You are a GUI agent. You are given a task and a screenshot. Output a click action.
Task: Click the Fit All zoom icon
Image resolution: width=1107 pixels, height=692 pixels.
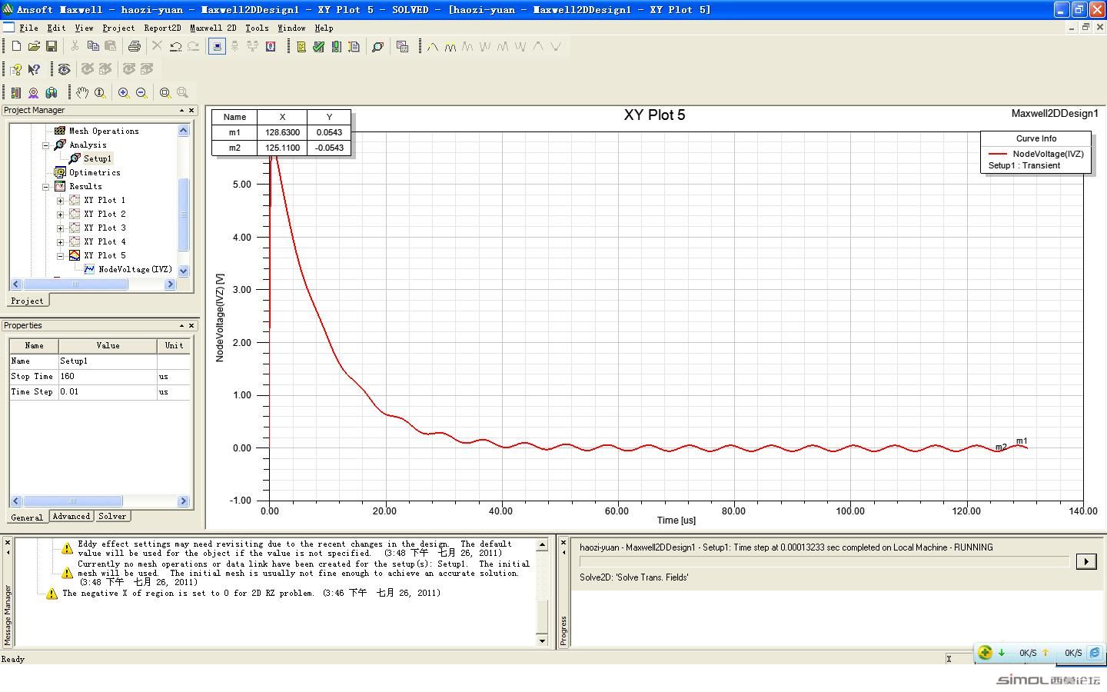click(x=165, y=92)
